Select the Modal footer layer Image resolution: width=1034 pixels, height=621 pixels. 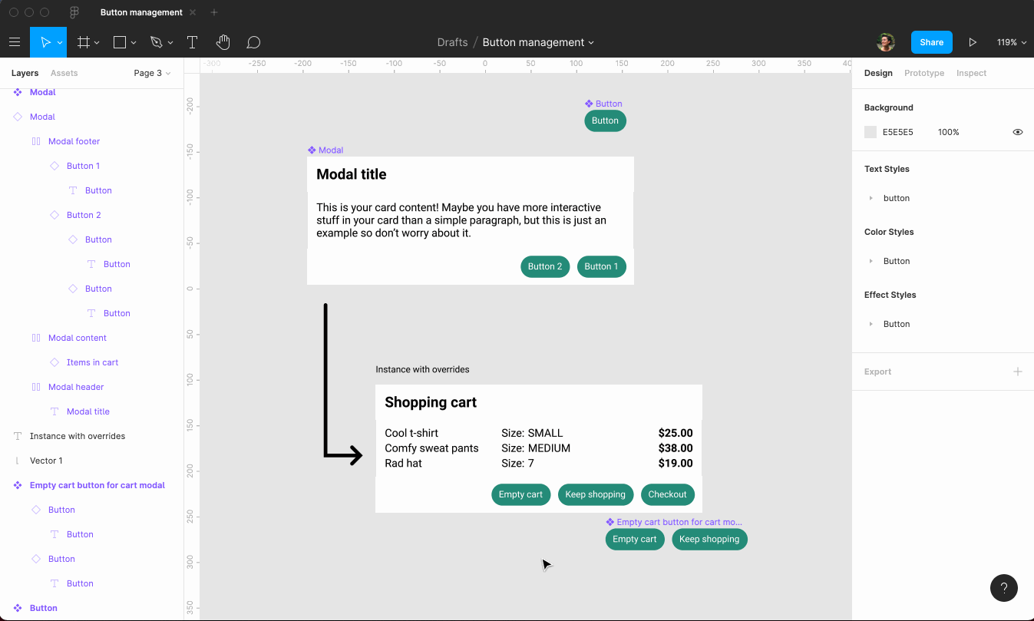click(x=74, y=141)
